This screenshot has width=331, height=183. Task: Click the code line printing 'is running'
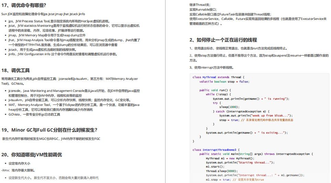point(251,99)
